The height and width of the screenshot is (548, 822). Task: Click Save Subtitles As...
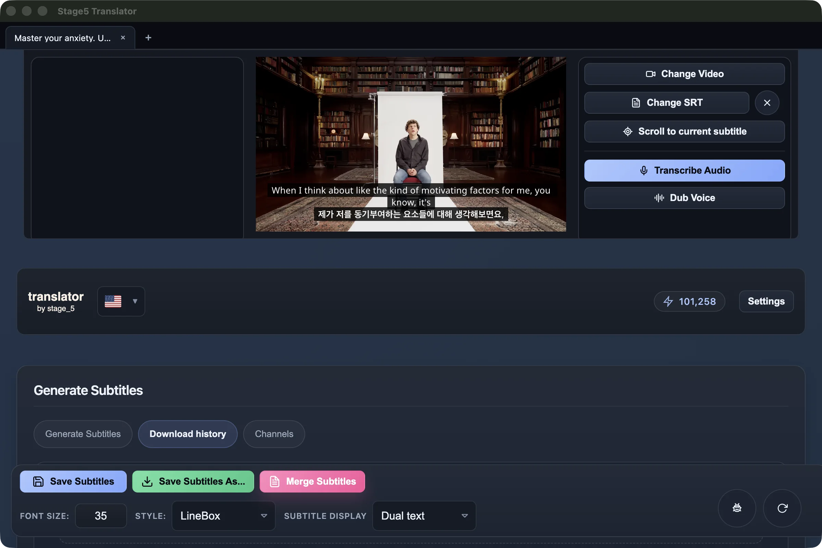point(193,481)
